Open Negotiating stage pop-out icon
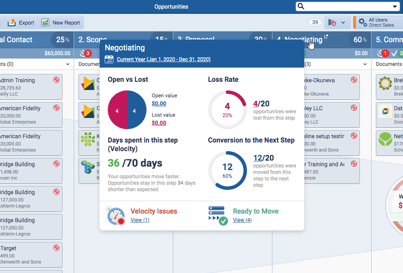The width and height of the screenshot is (403, 273). click(x=326, y=37)
